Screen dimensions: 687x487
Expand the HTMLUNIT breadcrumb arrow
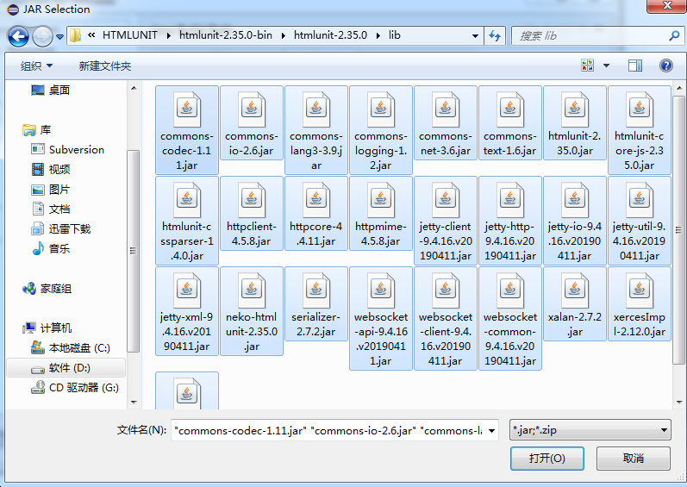click(169, 35)
